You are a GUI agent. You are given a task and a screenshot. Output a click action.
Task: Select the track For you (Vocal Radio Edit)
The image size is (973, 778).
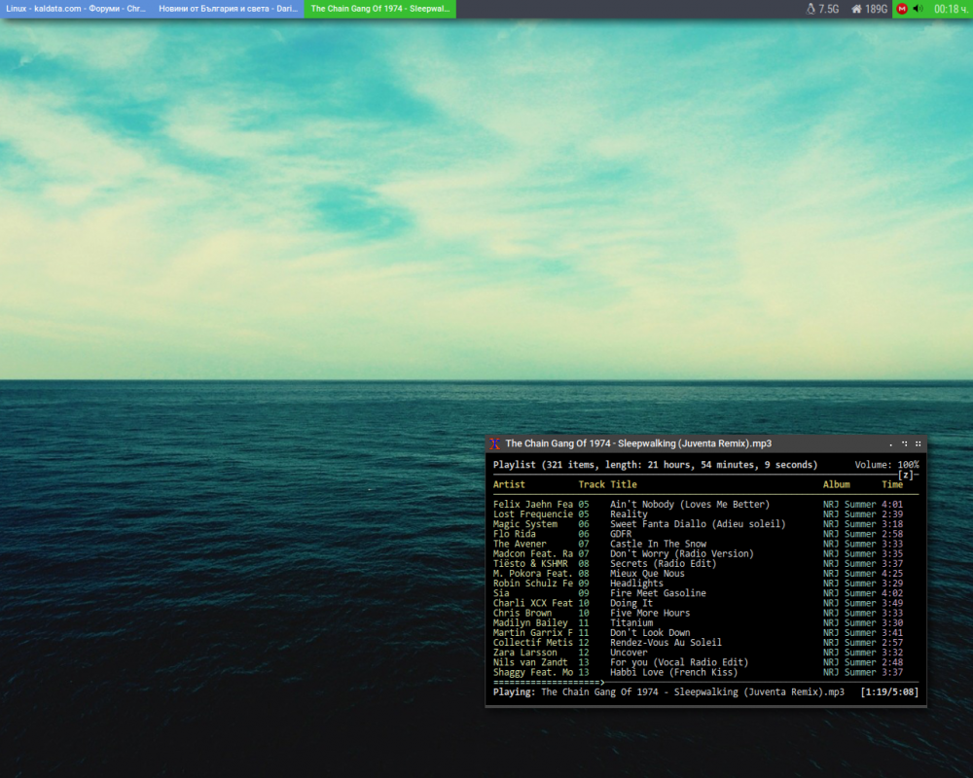pos(679,663)
